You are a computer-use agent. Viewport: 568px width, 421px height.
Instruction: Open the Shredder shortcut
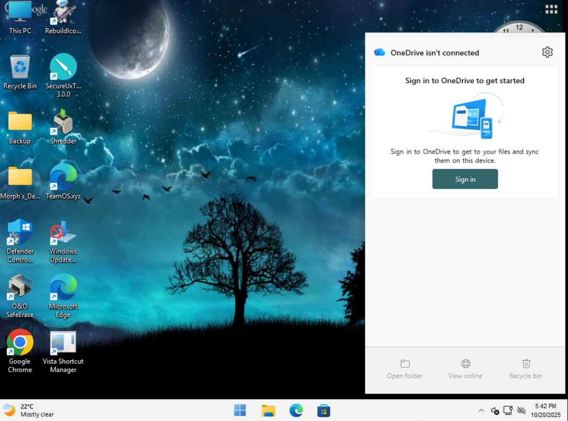pyautogui.click(x=63, y=127)
